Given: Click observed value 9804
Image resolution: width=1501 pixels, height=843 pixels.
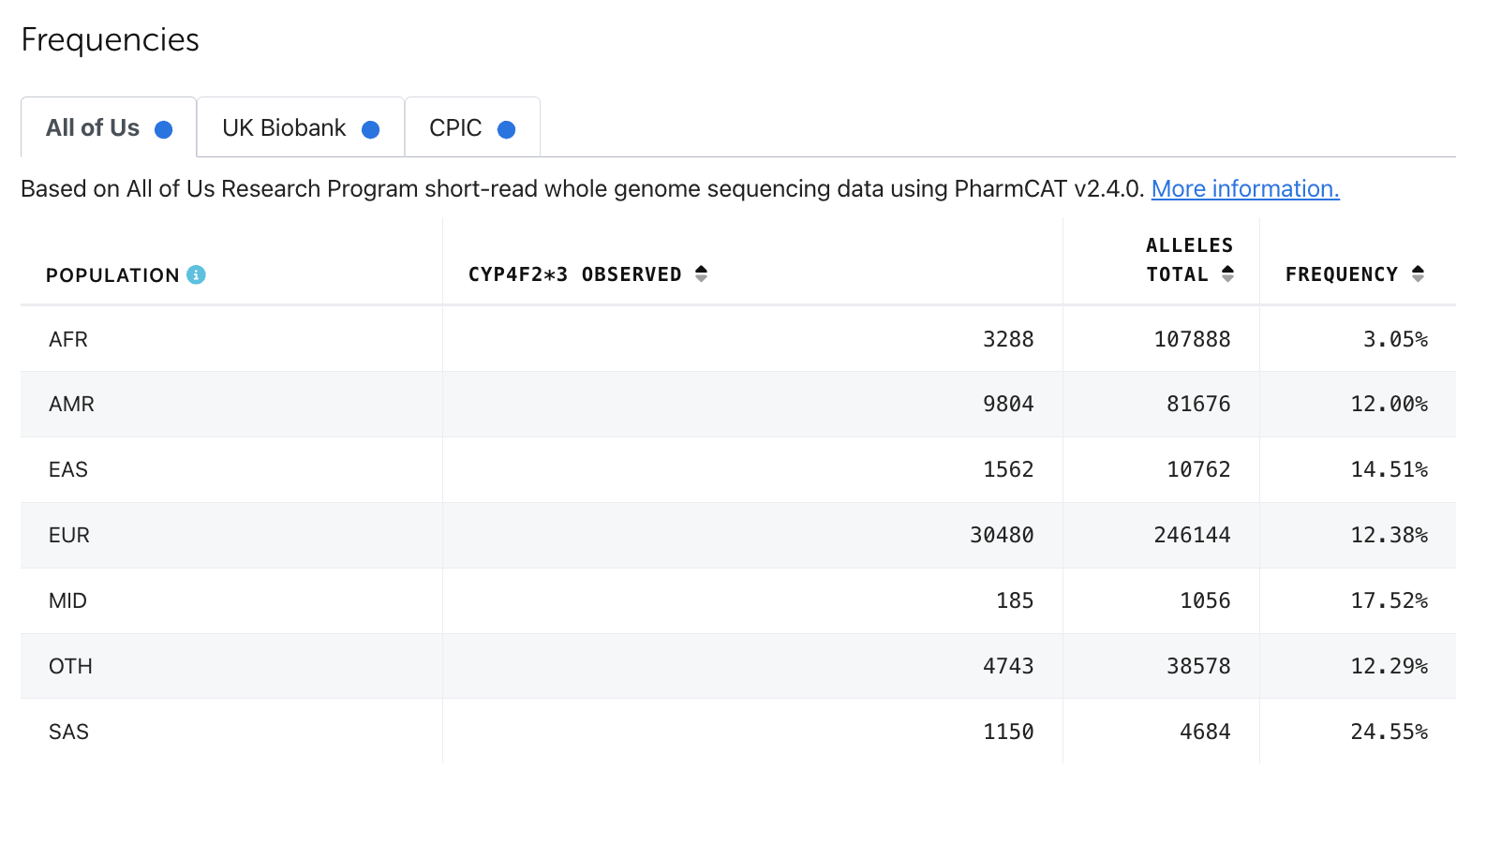Looking at the screenshot, I should pos(1008,404).
